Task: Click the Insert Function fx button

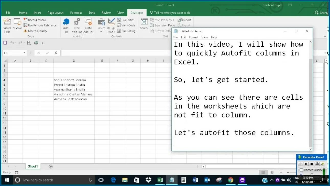Action: coord(56,53)
